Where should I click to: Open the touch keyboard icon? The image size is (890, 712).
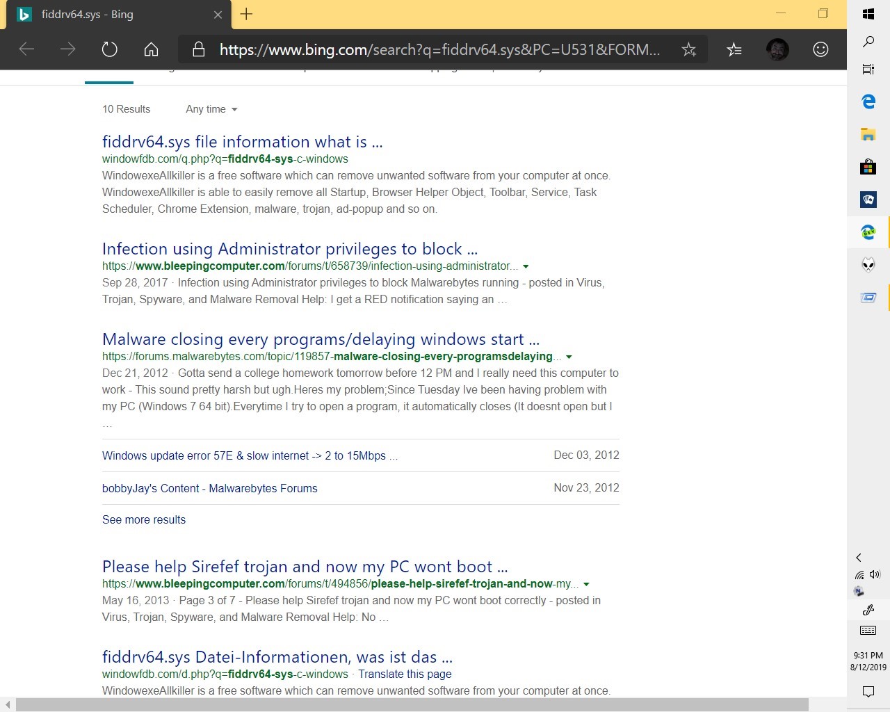[x=868, y=631]
